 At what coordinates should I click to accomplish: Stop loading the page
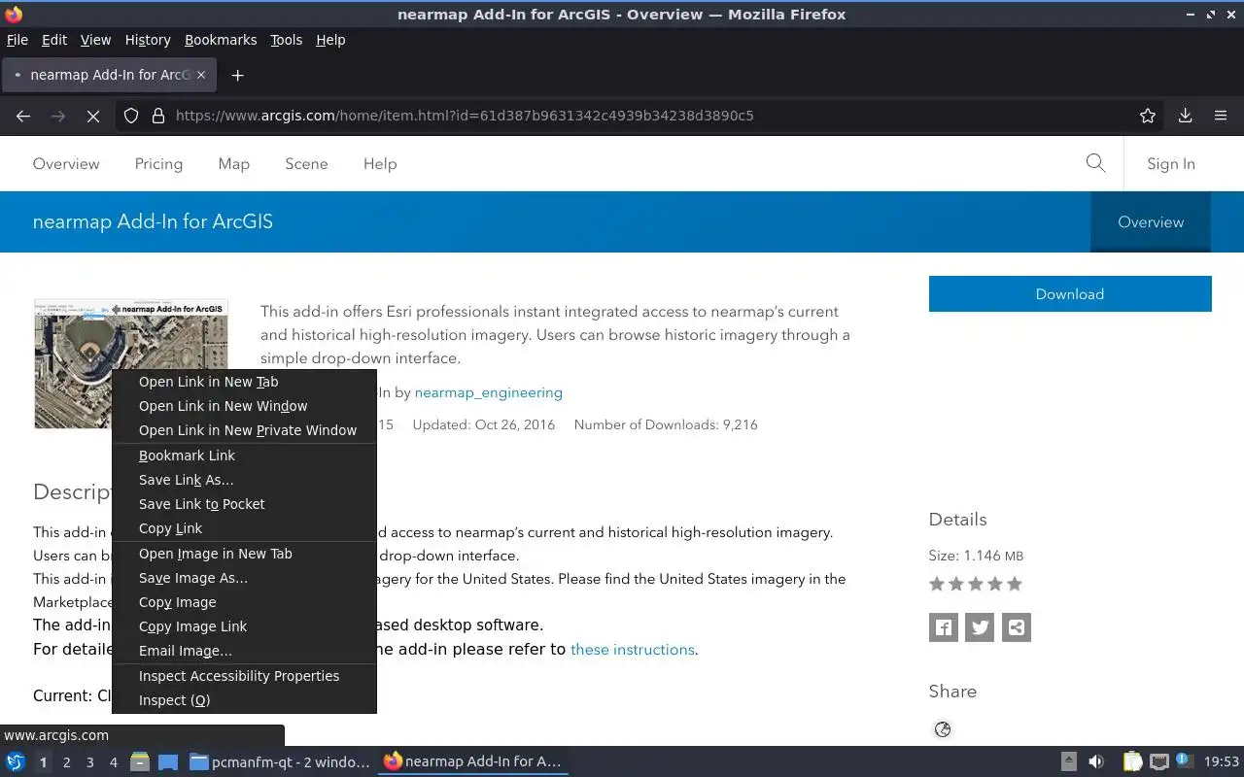93,116
